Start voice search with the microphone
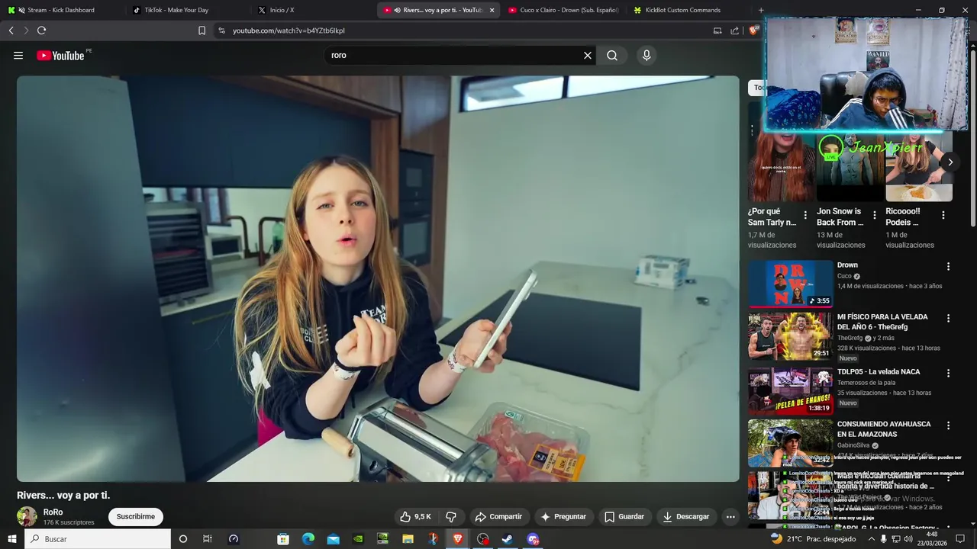 [646, 56]
